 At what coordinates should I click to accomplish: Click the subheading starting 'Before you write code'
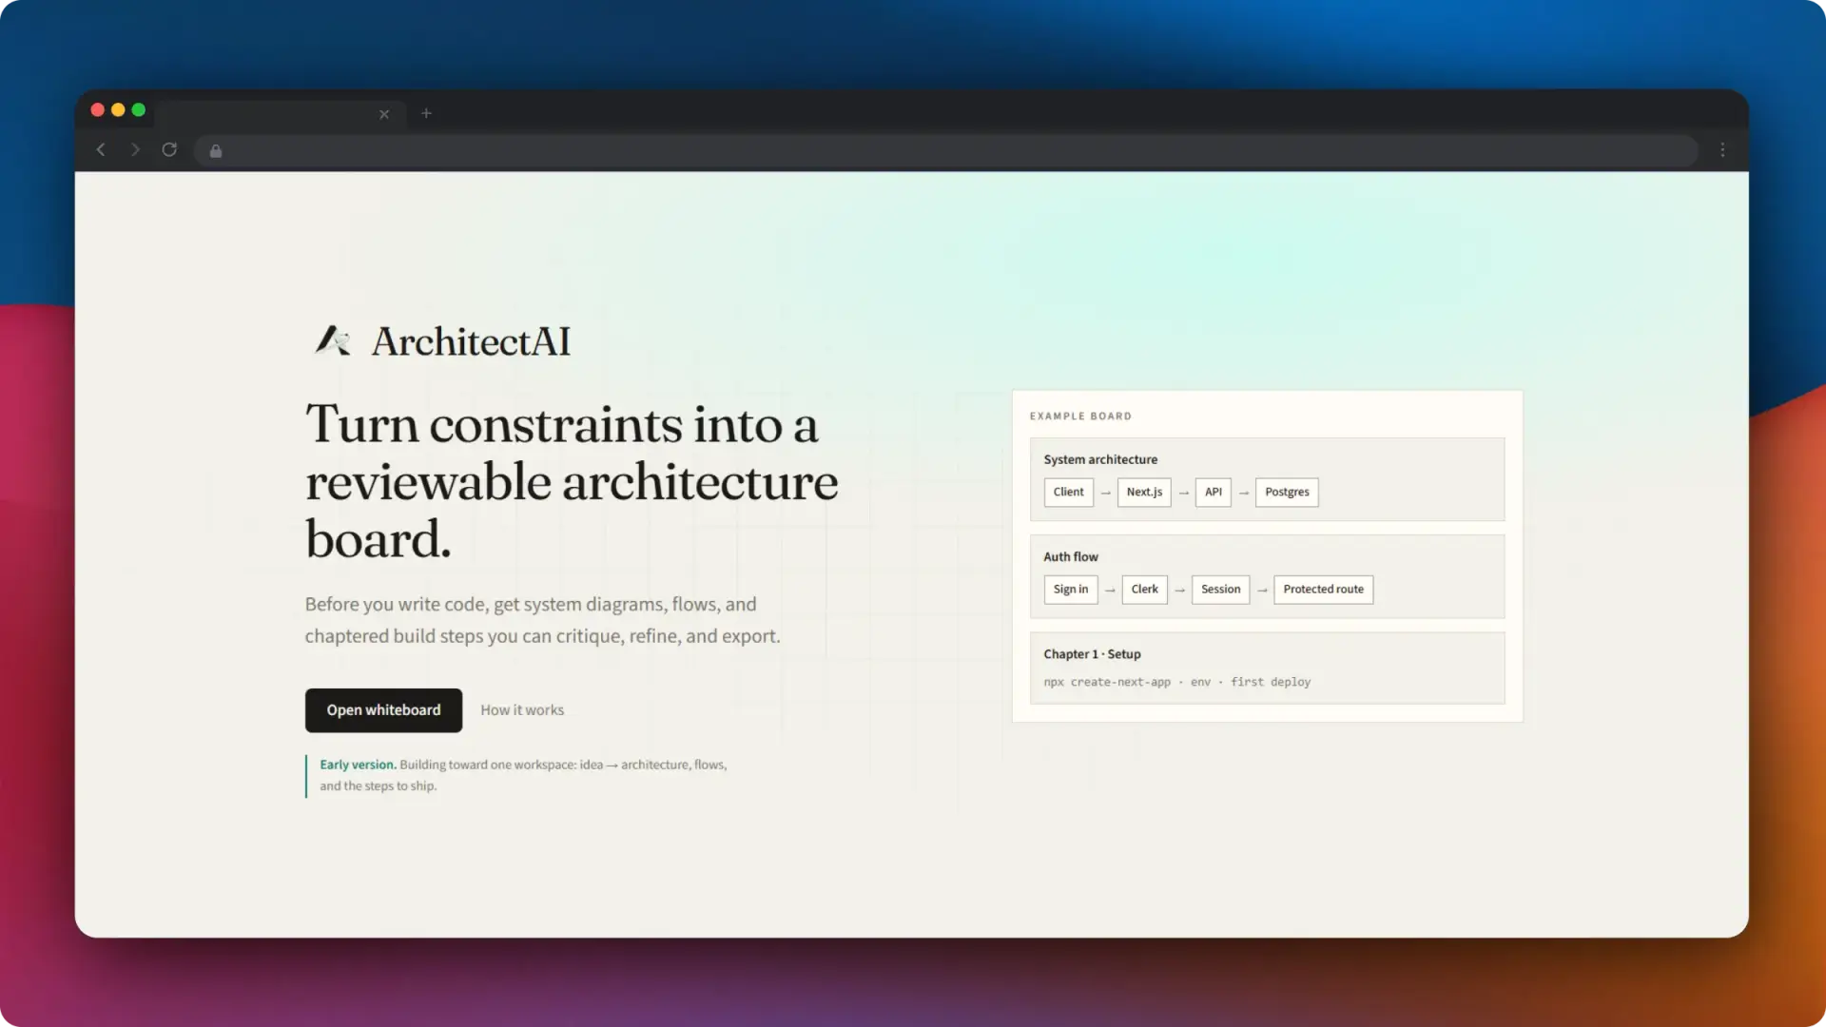pyautogui.click(x=542, y=620)
